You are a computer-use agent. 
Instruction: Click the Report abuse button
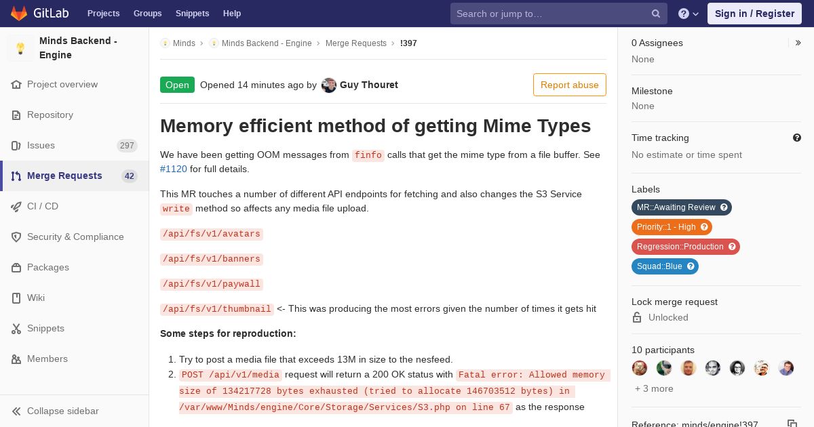pos(570,85)
